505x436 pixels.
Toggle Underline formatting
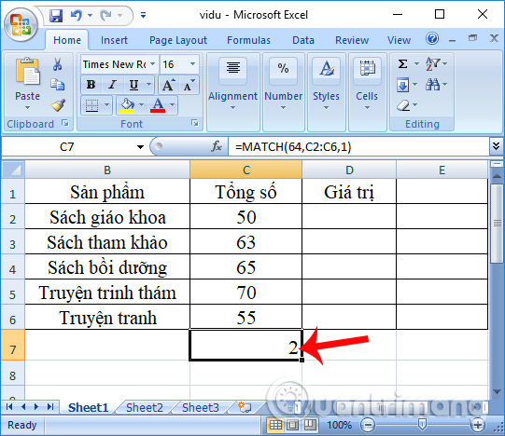pyautogui.click(x=133, y=85)
